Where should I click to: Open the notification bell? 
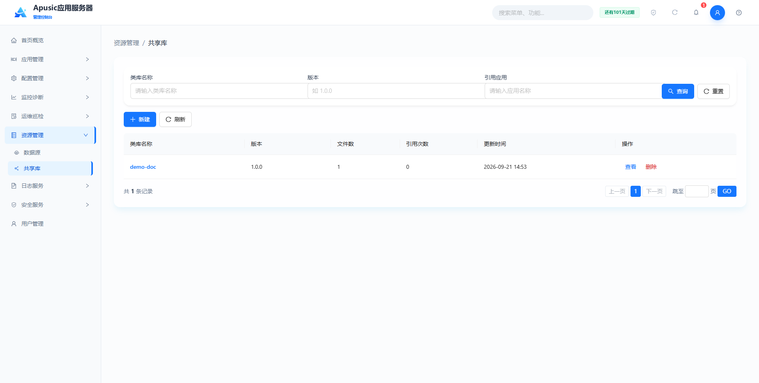click(696, 13)
